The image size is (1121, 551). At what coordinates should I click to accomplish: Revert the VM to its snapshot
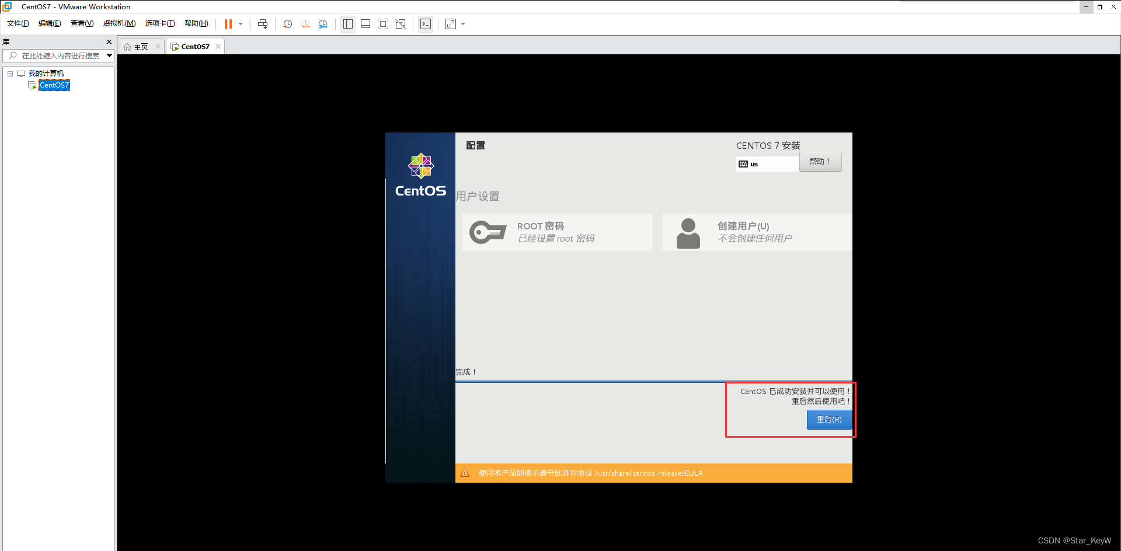pyautogui.click(x=305, y=24)
